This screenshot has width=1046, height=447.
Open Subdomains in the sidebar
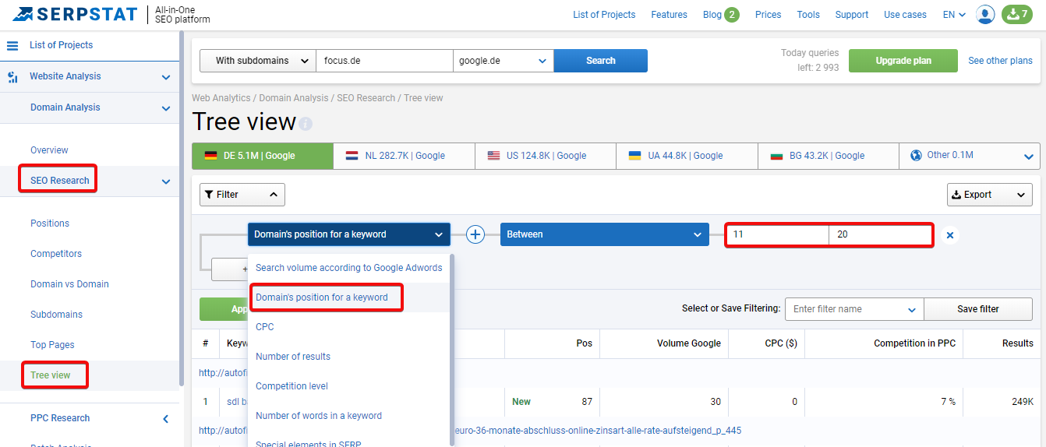pos(56,315)
